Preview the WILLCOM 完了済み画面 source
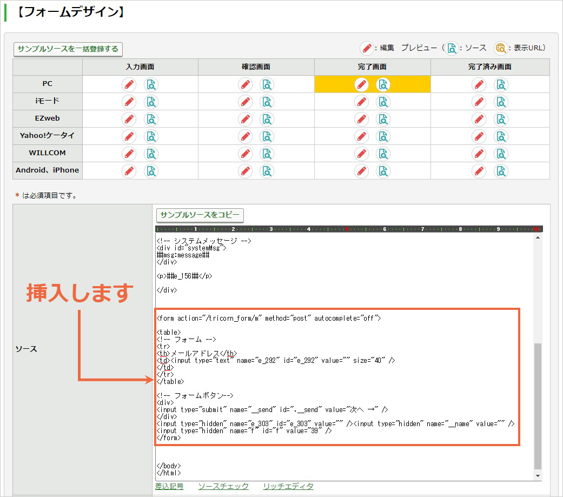Viewport: 563px width, 497px height. coord(501,154)
